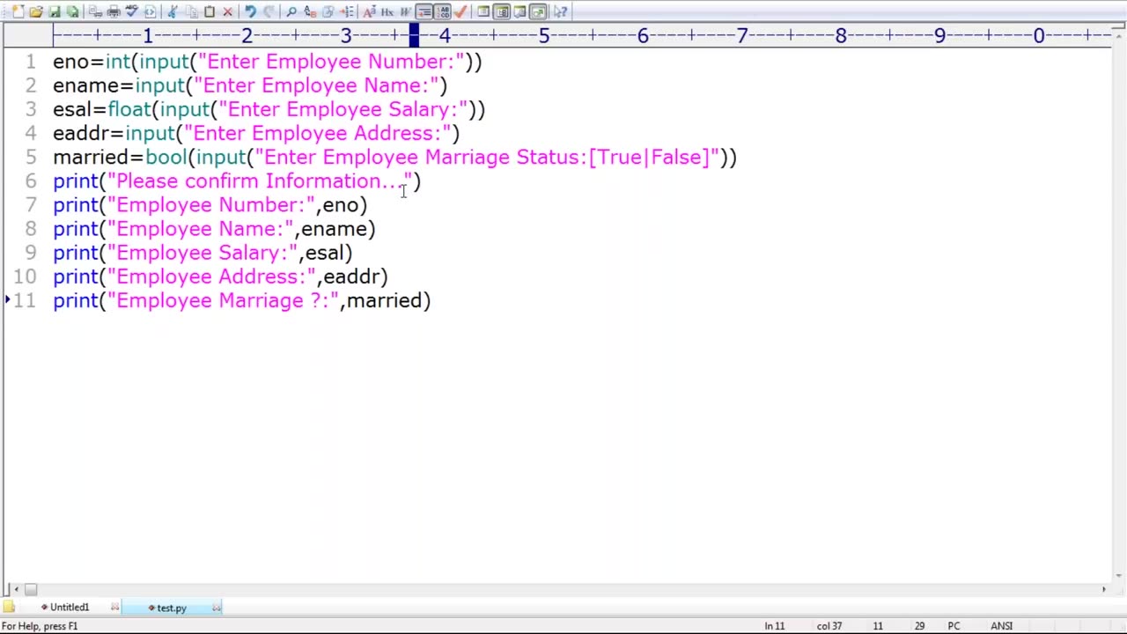Click 'eno' variable on line 1
Image resolution: width=1127 pixels, height=634 pixels.
(70, 62)
